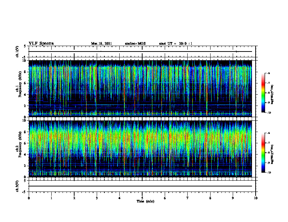Click the "4" kHz tick of ch.2 spectrogram
This screenshot has width=288, height=222.
click(26, 155)
